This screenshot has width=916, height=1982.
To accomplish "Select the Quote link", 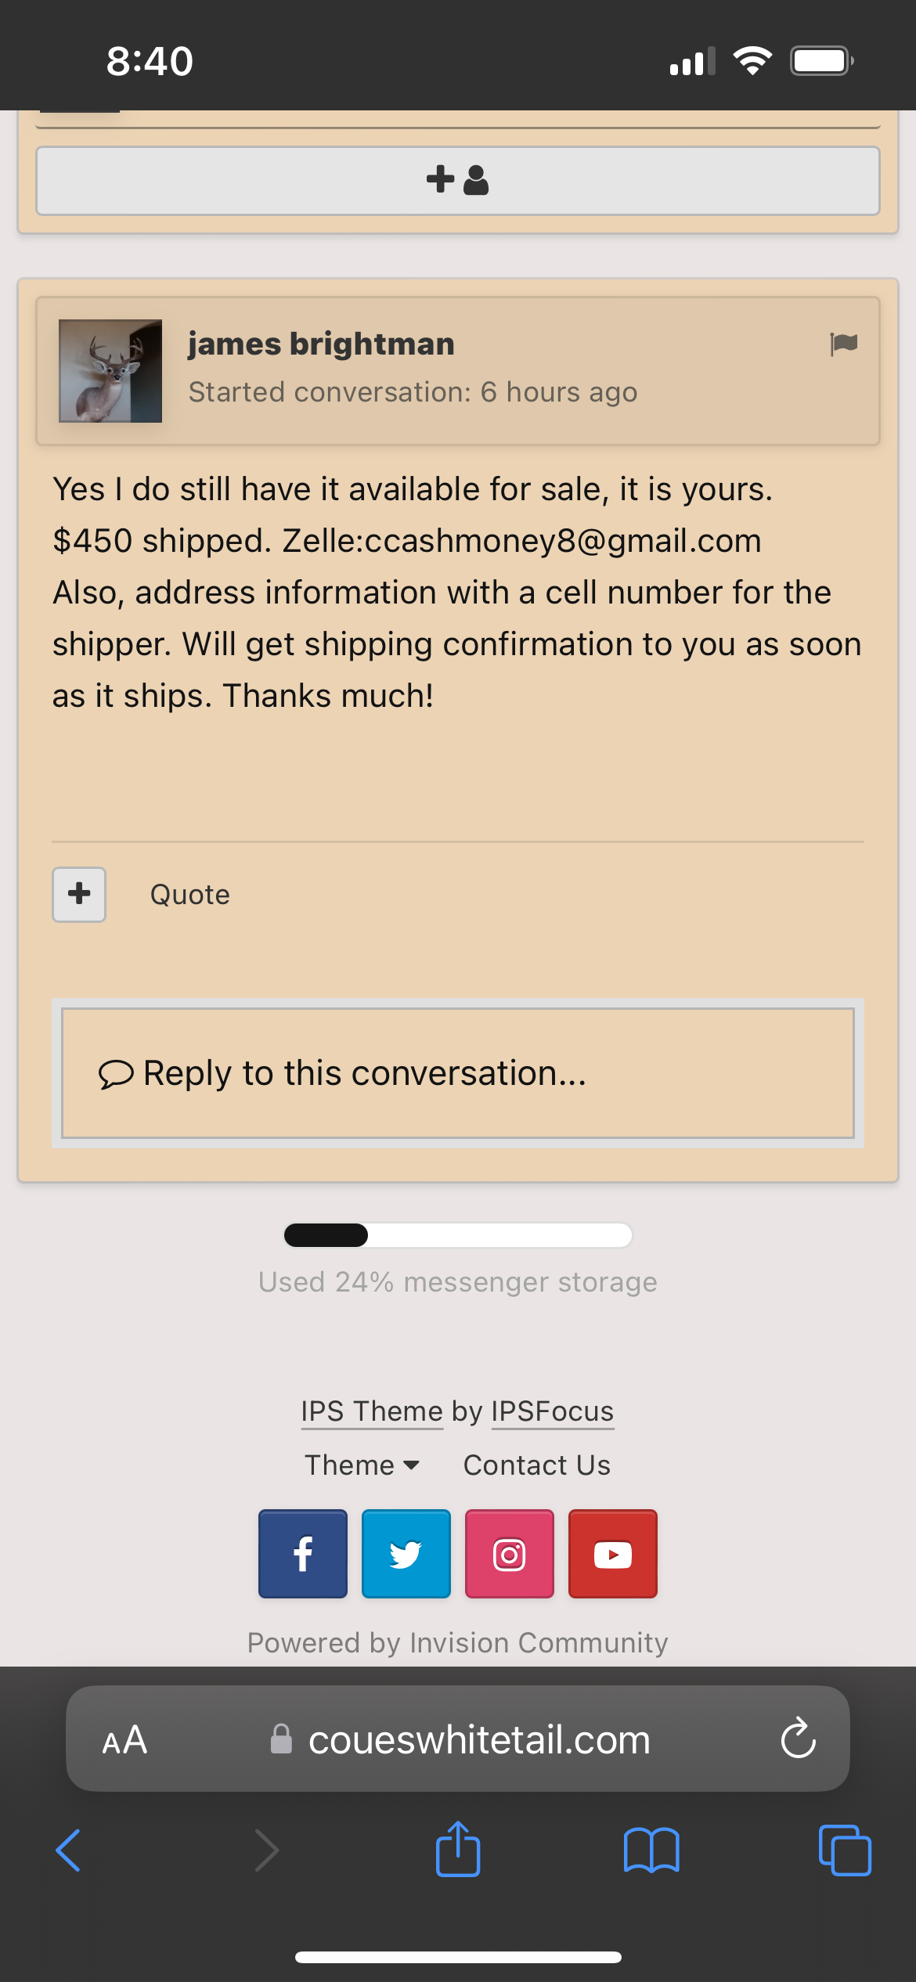I will point(190,895).
